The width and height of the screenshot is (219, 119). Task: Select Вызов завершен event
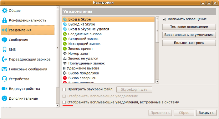click(108, 78)
